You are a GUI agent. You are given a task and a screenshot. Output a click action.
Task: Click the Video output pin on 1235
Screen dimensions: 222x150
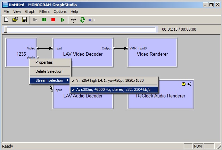pyautogui.click(x=38, y=48)
